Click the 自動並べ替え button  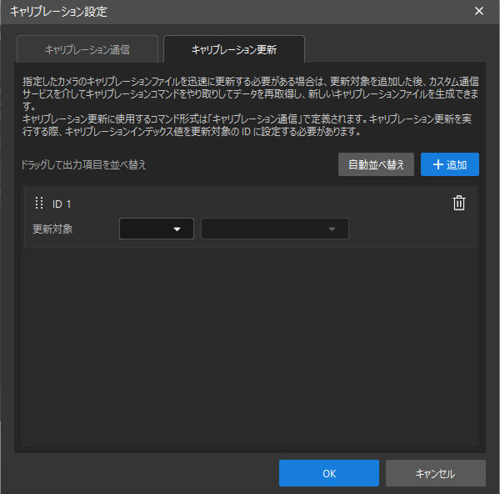(x=376, y=164)
